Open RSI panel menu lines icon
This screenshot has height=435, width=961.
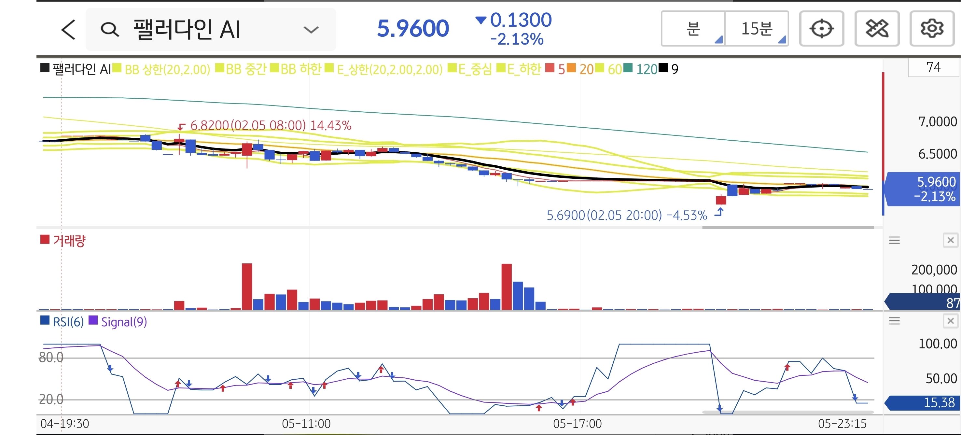tap(894, 321)
